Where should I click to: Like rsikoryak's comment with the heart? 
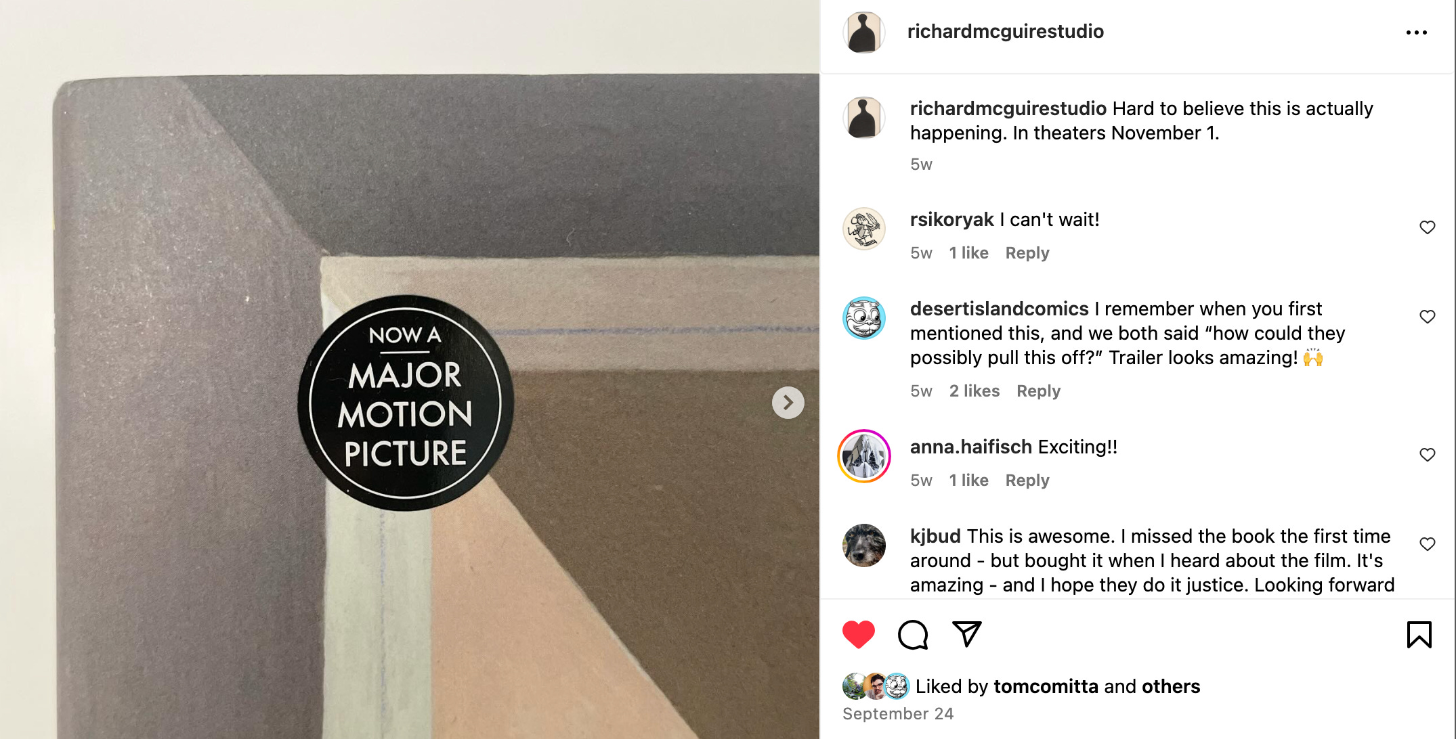[x=1428, y=227]
